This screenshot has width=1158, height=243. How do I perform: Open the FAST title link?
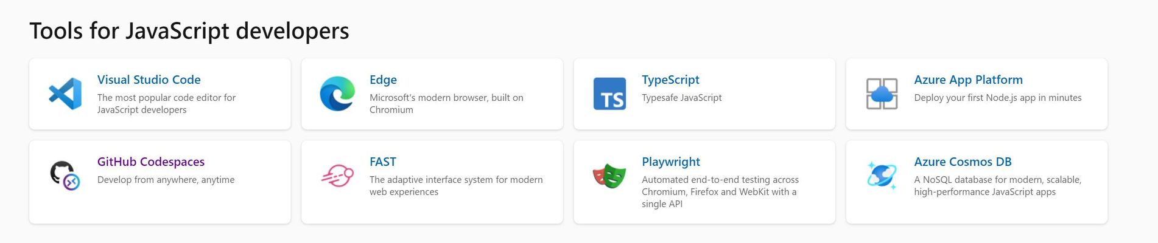pyautogui.click(x=382, y=162)
